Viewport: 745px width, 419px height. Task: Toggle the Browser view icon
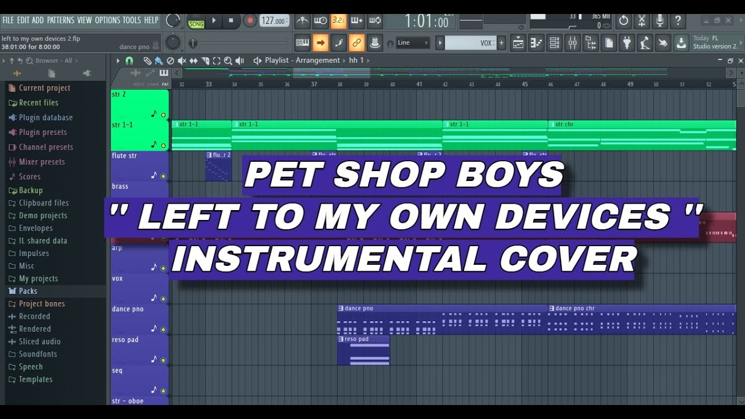click(591, 42)
